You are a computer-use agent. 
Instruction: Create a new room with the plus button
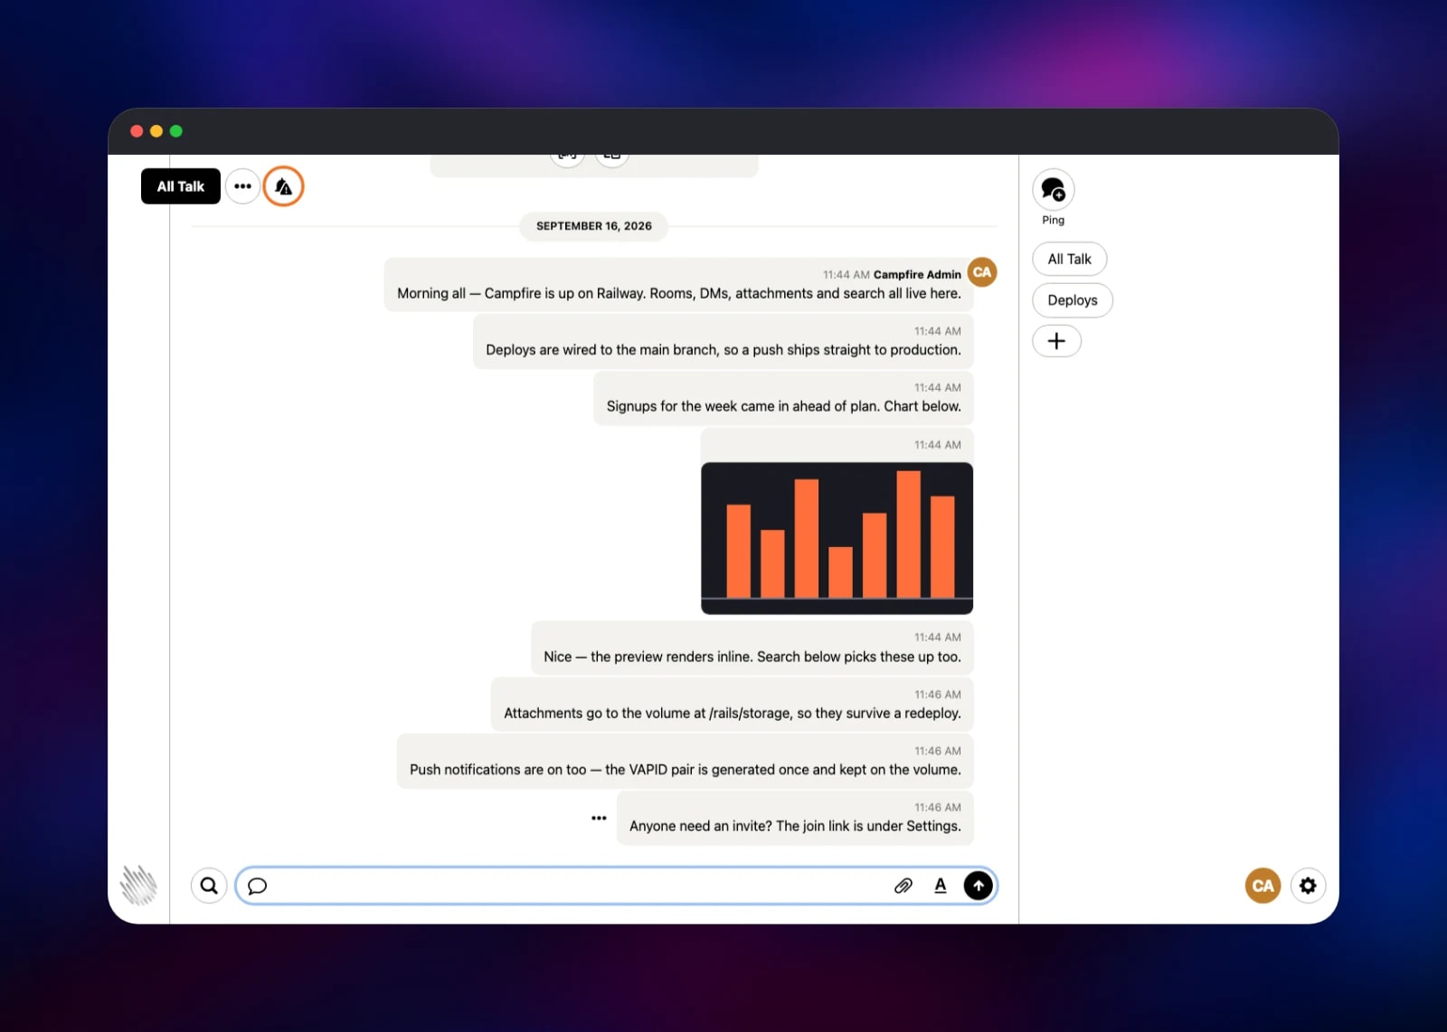tap(1056, 341)
